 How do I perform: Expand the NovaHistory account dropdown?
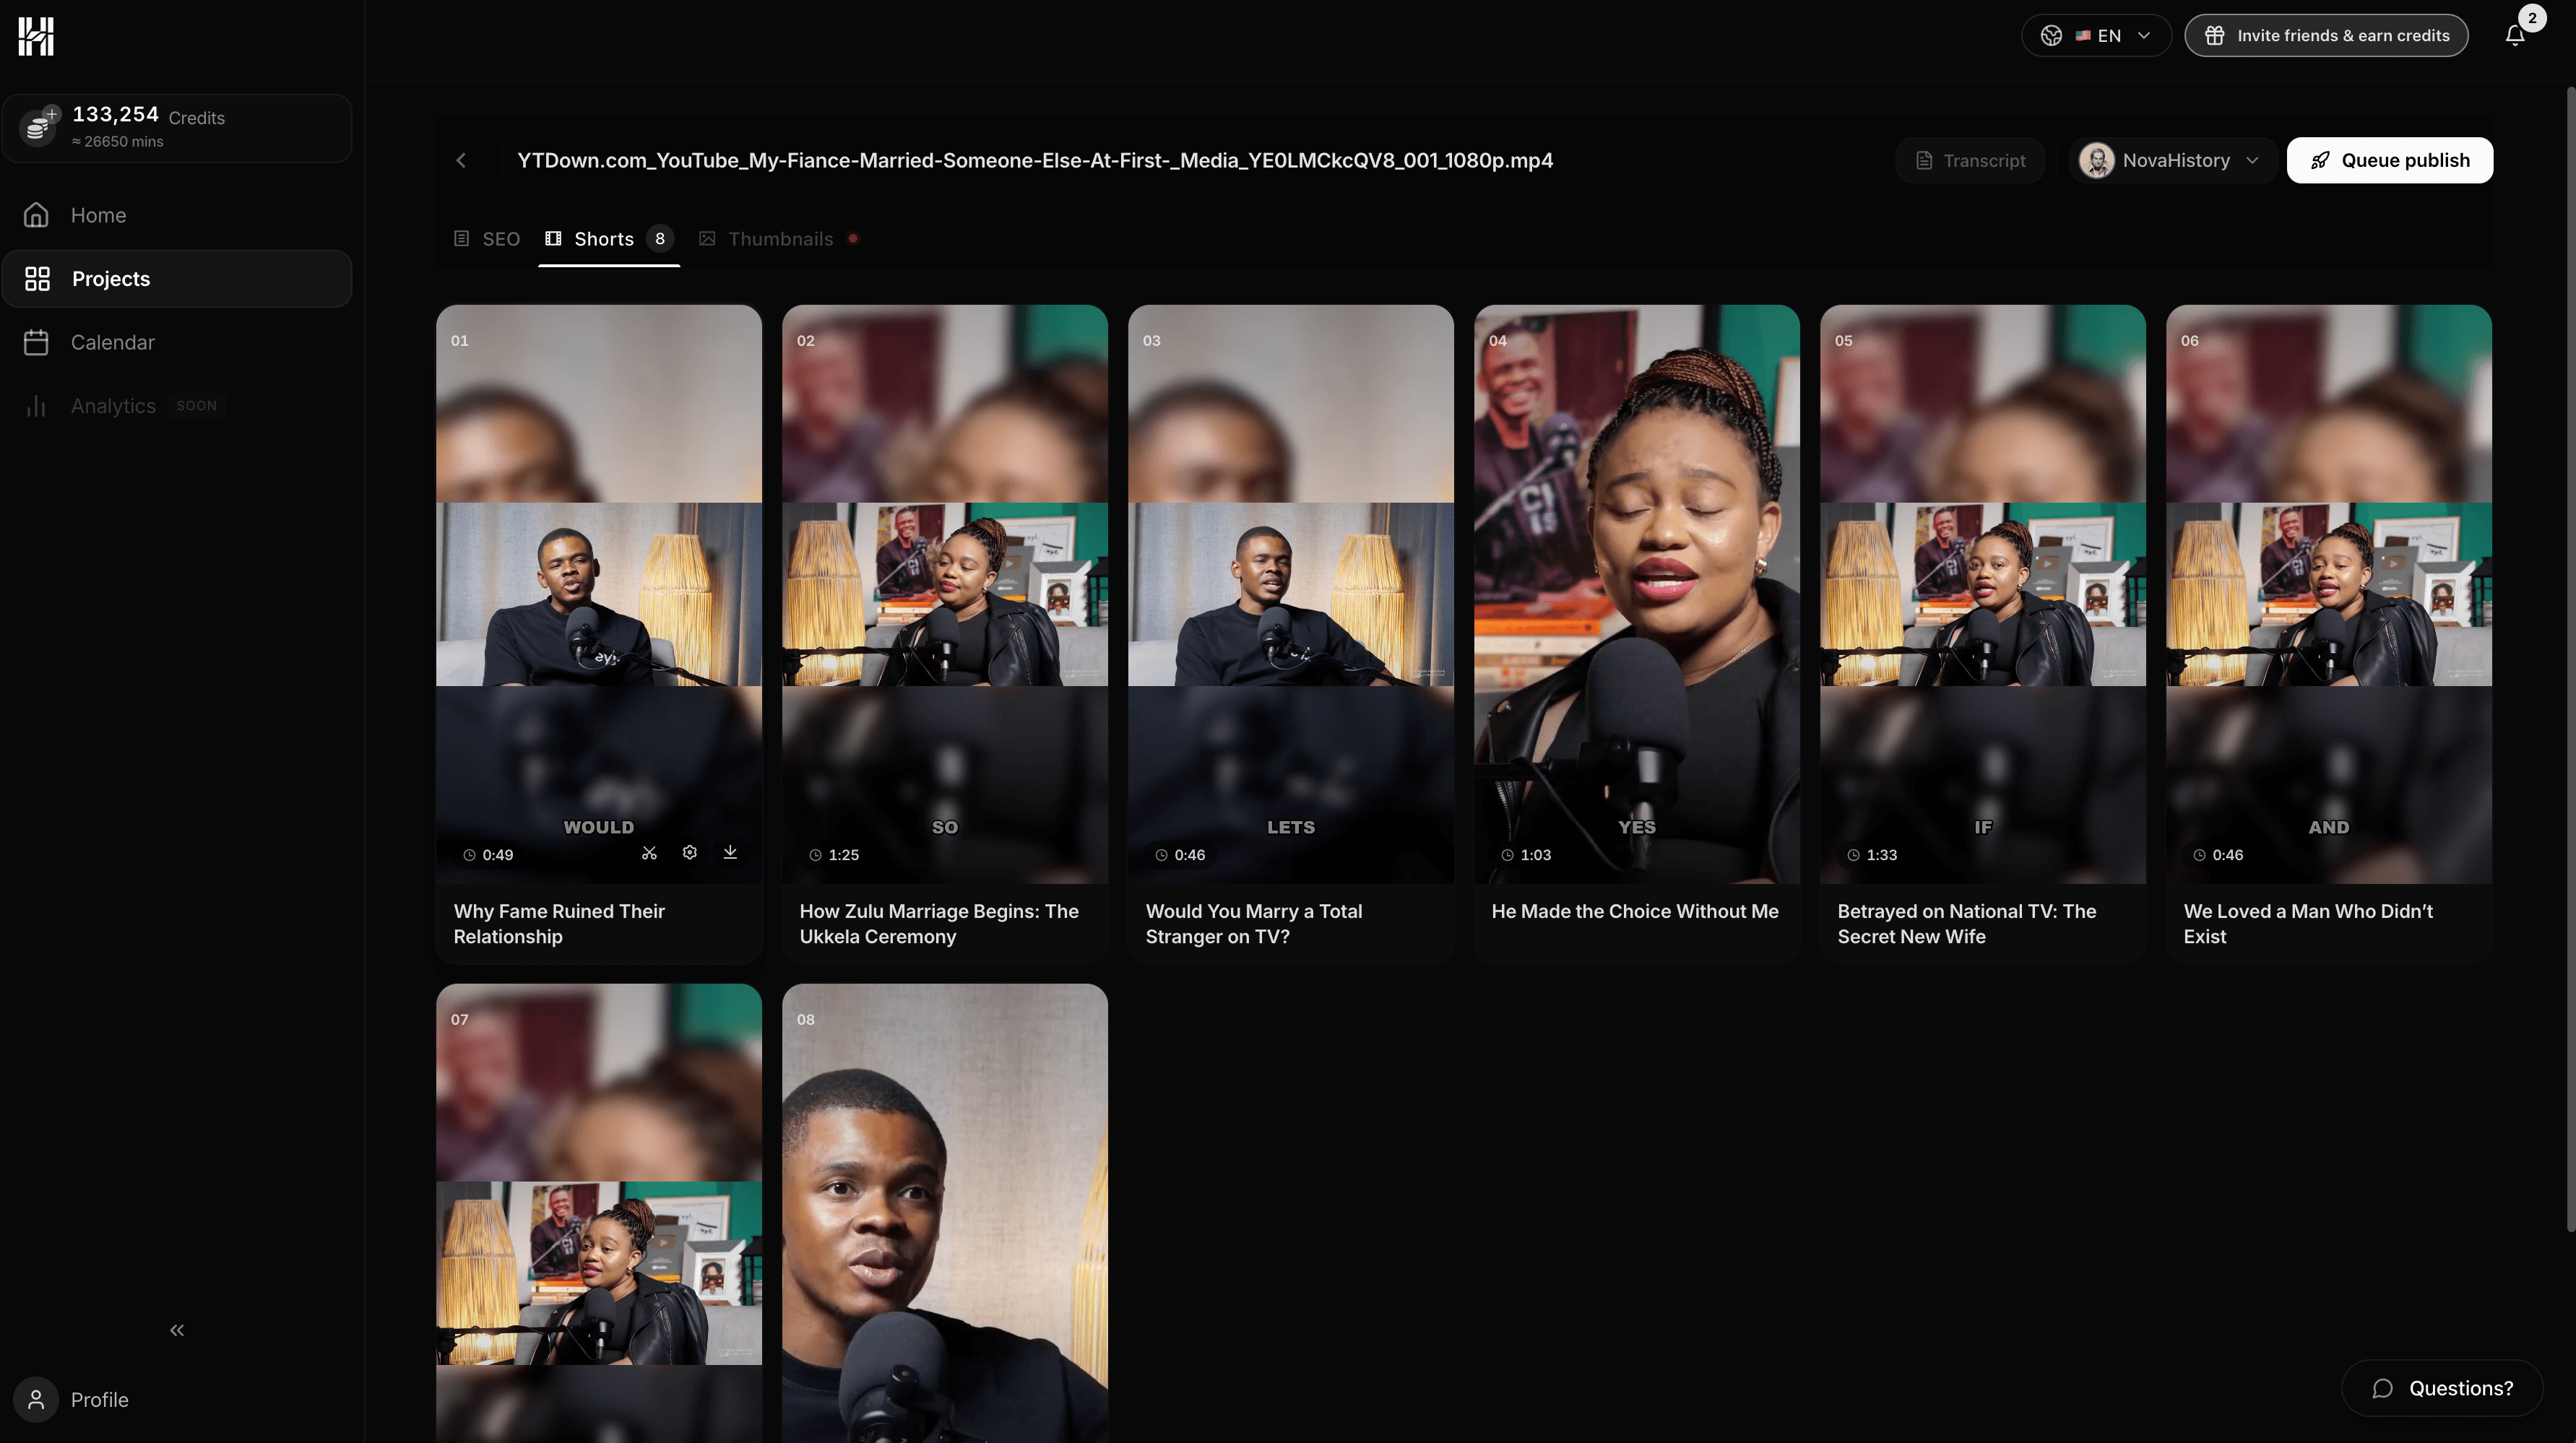pos(2253,160)
